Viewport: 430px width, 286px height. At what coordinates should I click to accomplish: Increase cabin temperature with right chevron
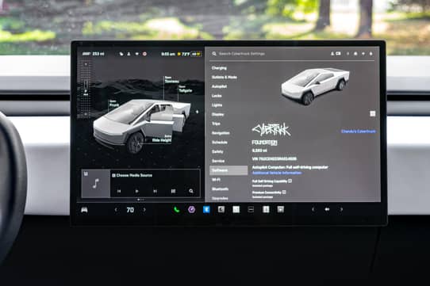(x=144, y=210)
